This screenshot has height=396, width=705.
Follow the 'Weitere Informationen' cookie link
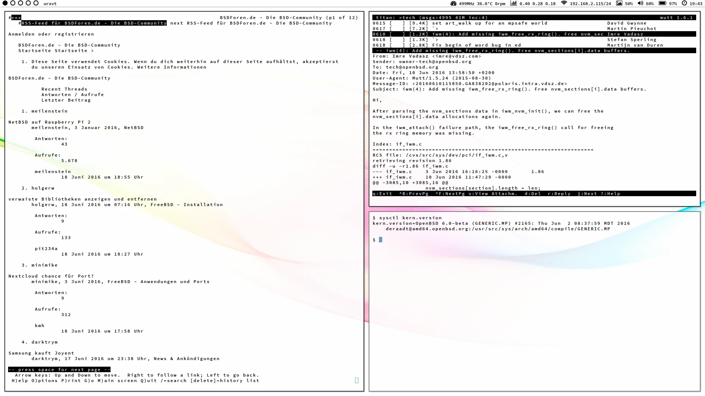172,67
